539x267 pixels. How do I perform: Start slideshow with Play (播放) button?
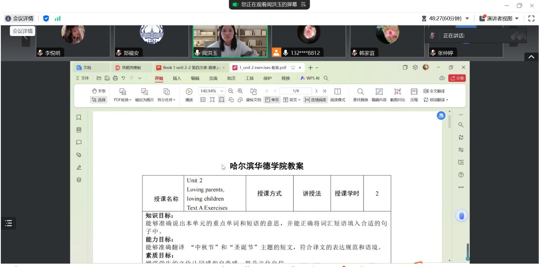pos(189,95)
